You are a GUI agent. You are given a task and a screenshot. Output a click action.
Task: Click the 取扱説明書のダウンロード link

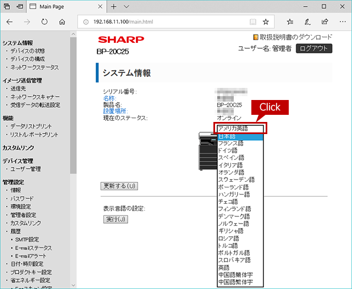click(296, 37)
